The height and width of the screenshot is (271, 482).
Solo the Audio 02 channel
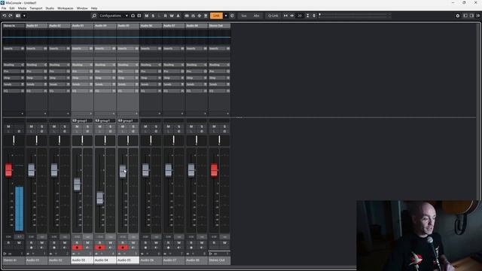(x=65, y=126)
